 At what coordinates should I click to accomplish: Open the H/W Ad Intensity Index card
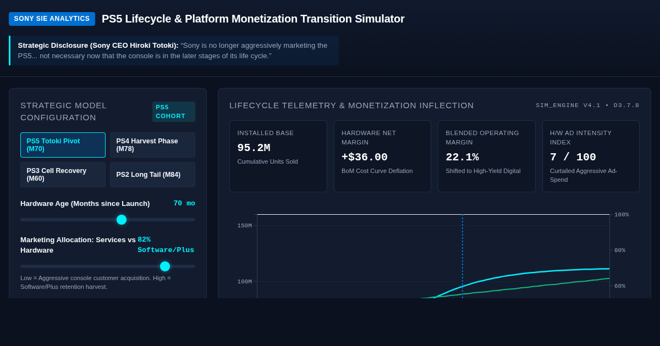pos(591,157)
